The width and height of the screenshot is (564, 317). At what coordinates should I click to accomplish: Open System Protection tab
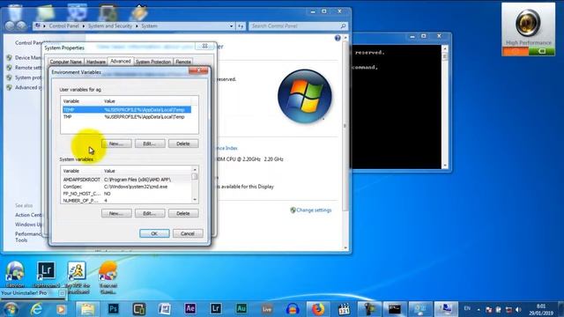[x=153, y=62]
